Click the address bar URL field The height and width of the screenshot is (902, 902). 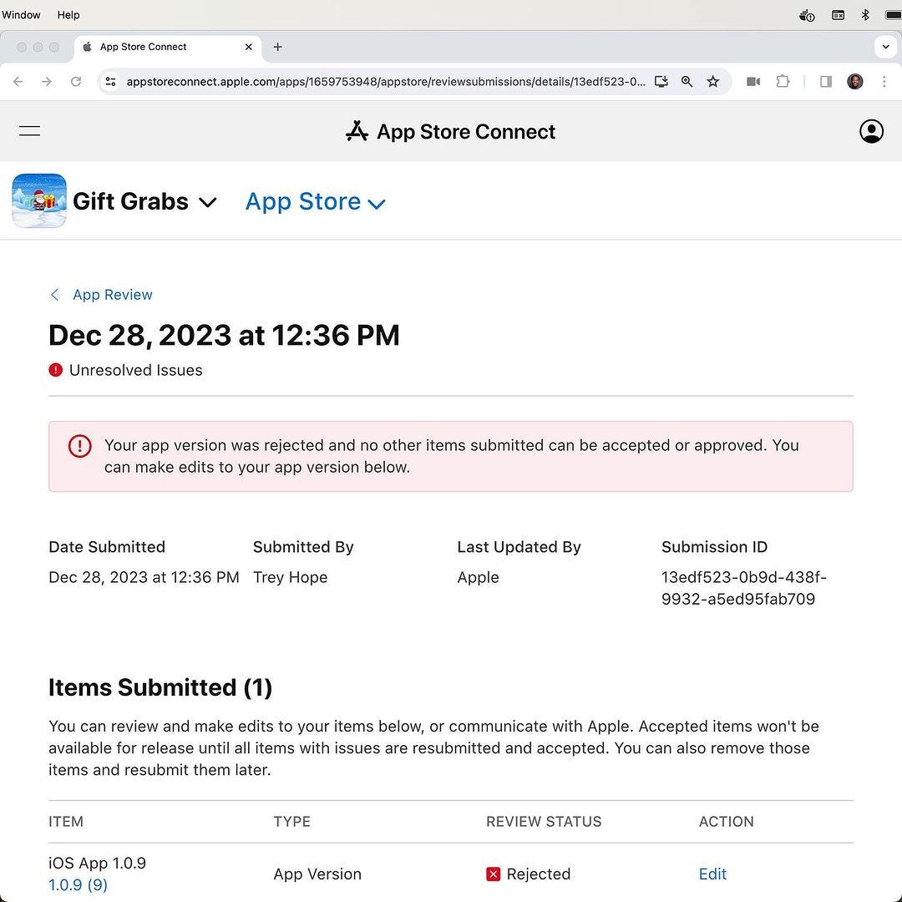[384, 82]
